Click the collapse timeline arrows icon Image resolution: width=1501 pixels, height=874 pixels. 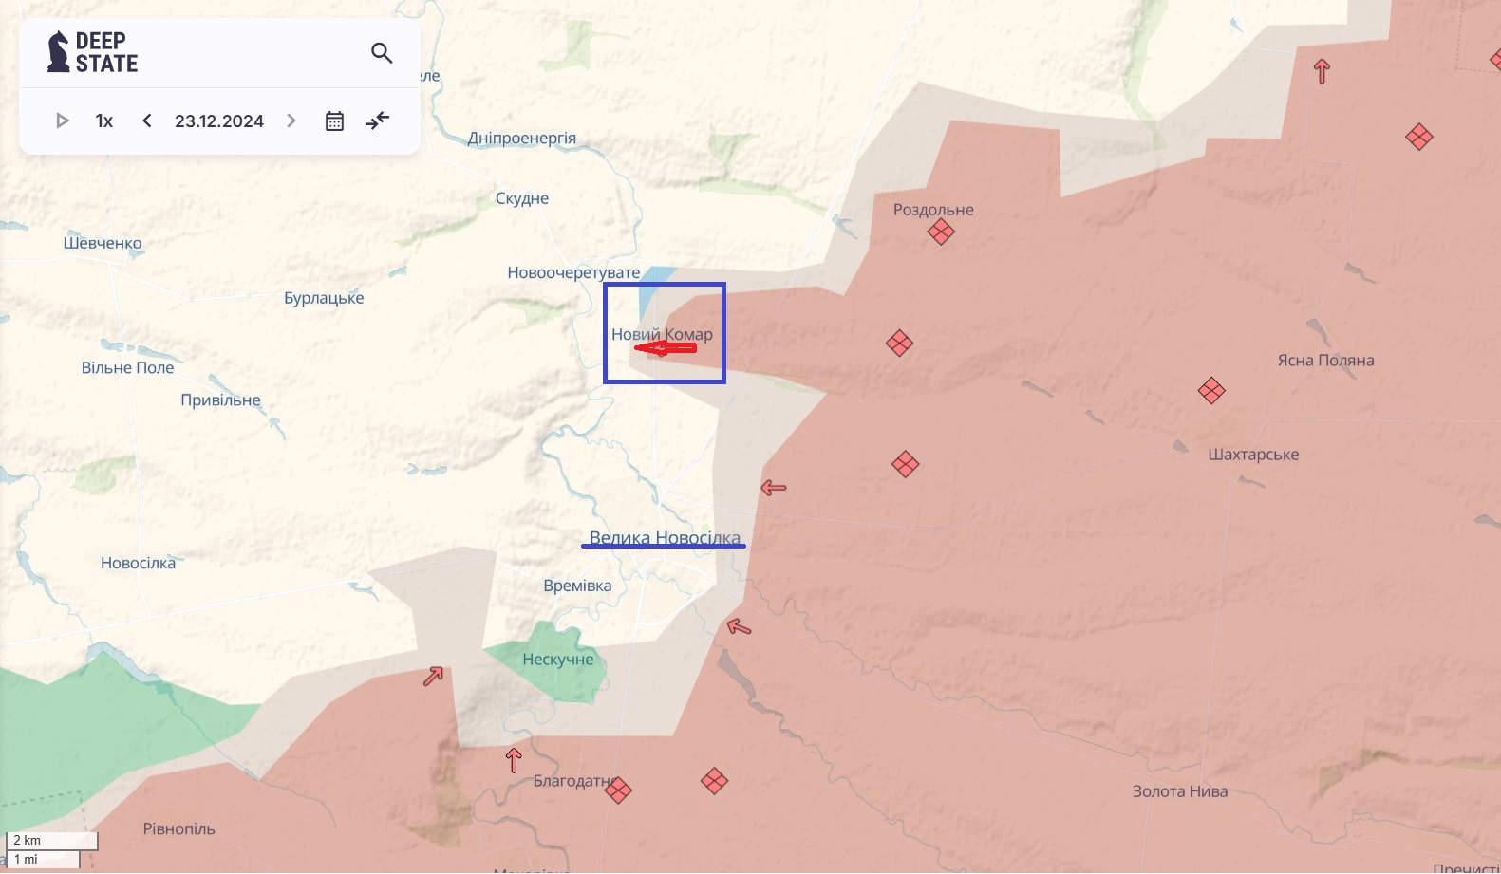(377, 121)
